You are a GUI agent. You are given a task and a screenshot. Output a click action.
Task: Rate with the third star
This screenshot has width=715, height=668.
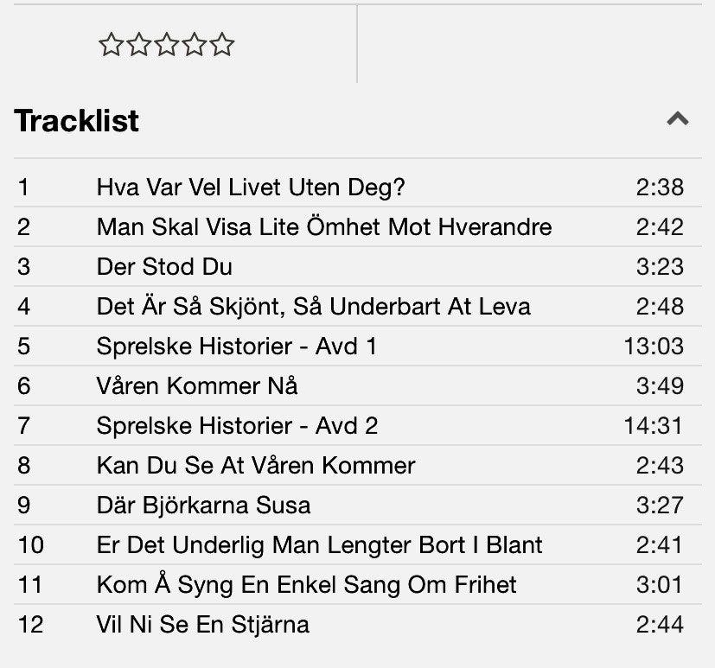point(167,45)
